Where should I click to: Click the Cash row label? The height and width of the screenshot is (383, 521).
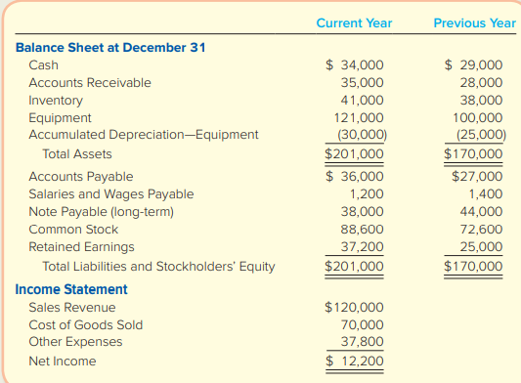click(x=44, y=65)
